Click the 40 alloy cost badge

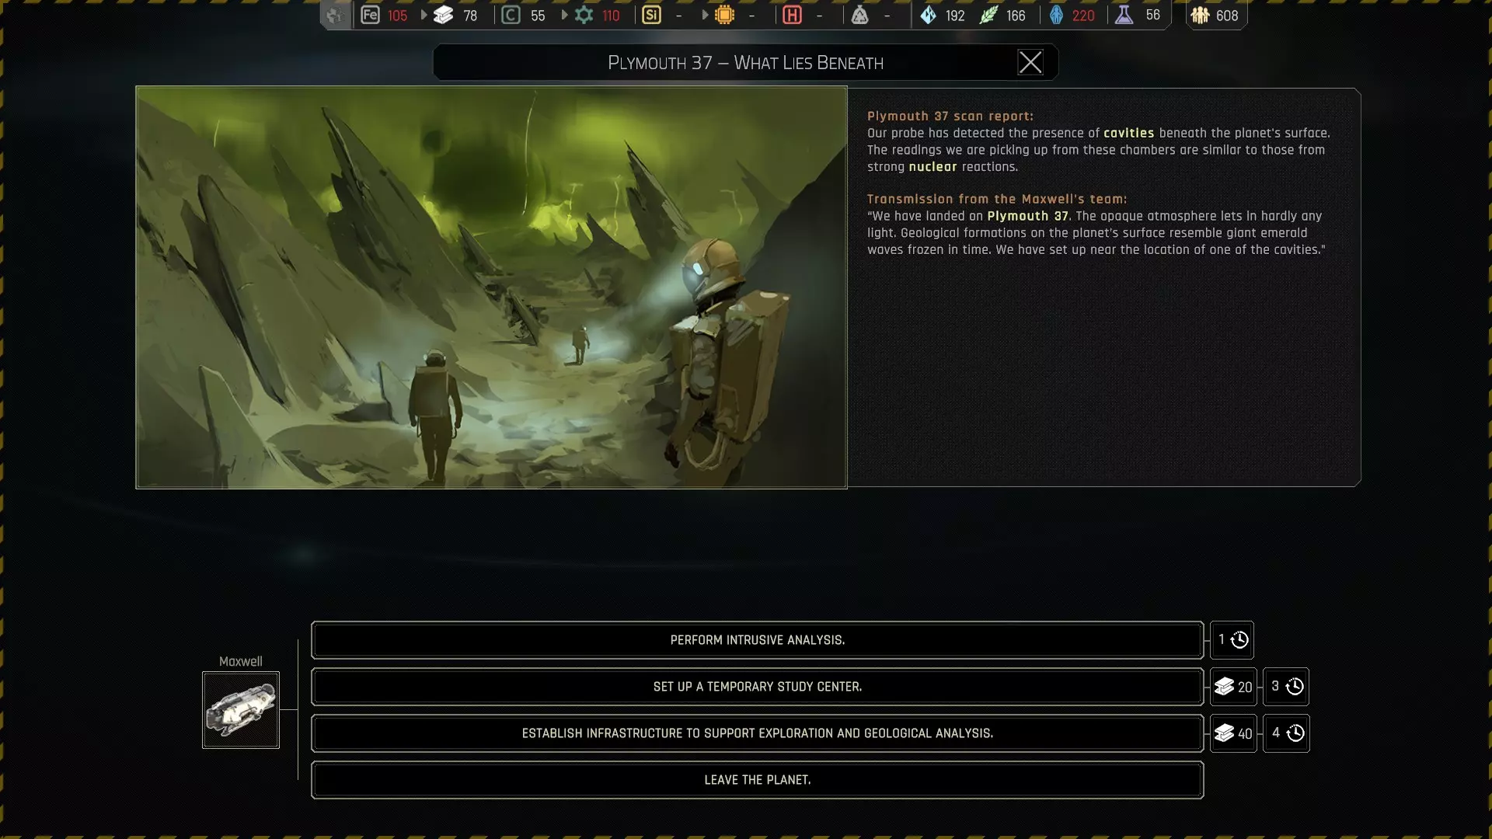click(1233, 733)
